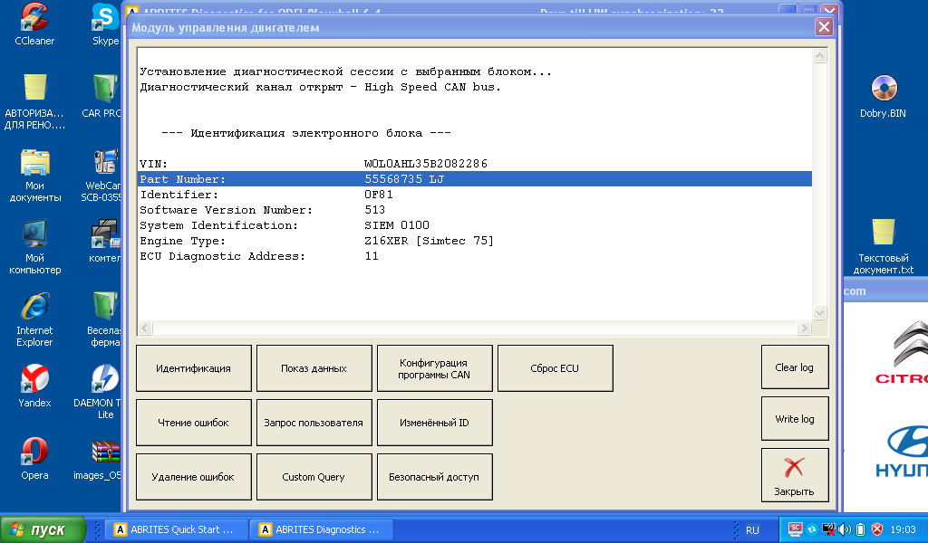Click the horizontal scroll left arrow
The height and width of the screenshot is (543, 928).
(145, 328)
